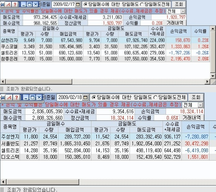The image size is (216, 192).
Task: Minimize the lower window
Action: coord(26,98)
